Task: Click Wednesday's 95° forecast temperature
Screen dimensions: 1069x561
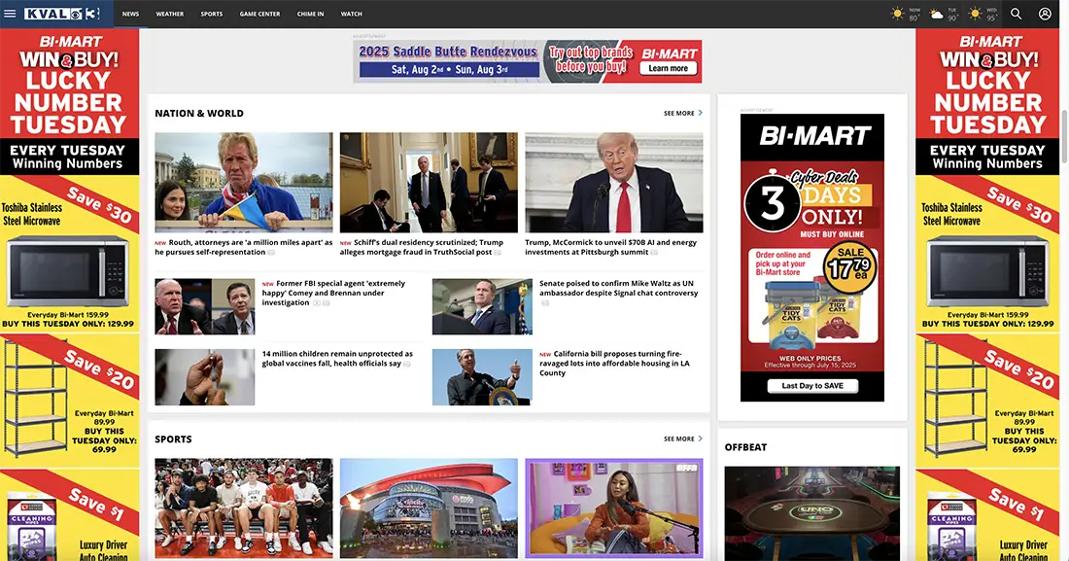Action: tap(991, 18)
